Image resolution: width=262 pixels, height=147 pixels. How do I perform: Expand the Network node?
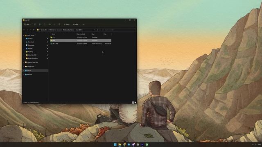24,75
